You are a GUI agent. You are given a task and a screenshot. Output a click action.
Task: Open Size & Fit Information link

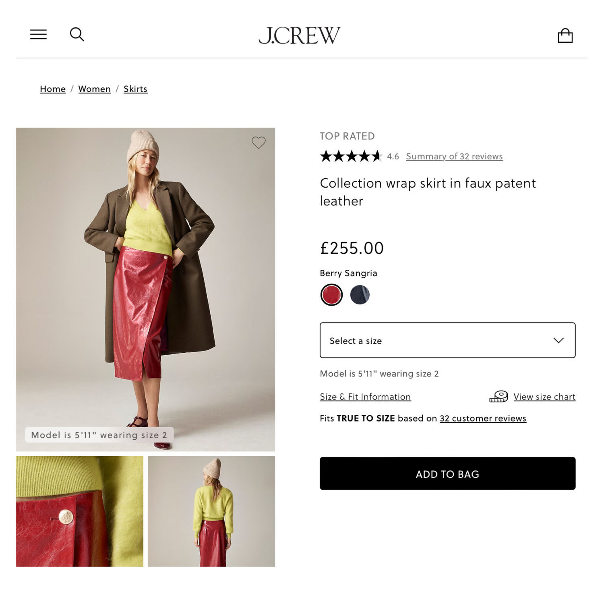pyautogui.click(x=365, y=397)
